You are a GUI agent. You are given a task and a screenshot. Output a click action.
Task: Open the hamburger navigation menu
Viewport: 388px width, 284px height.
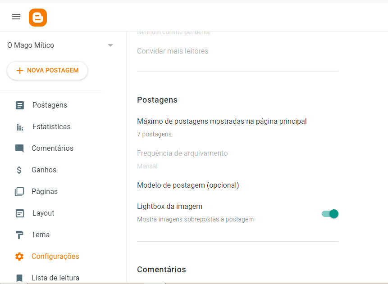pos(16,17)
